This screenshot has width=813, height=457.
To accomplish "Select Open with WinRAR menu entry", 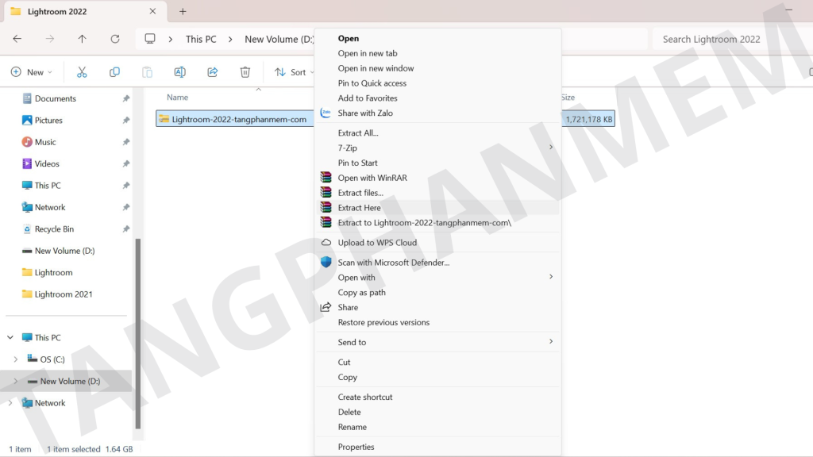I will coord(372,178).
